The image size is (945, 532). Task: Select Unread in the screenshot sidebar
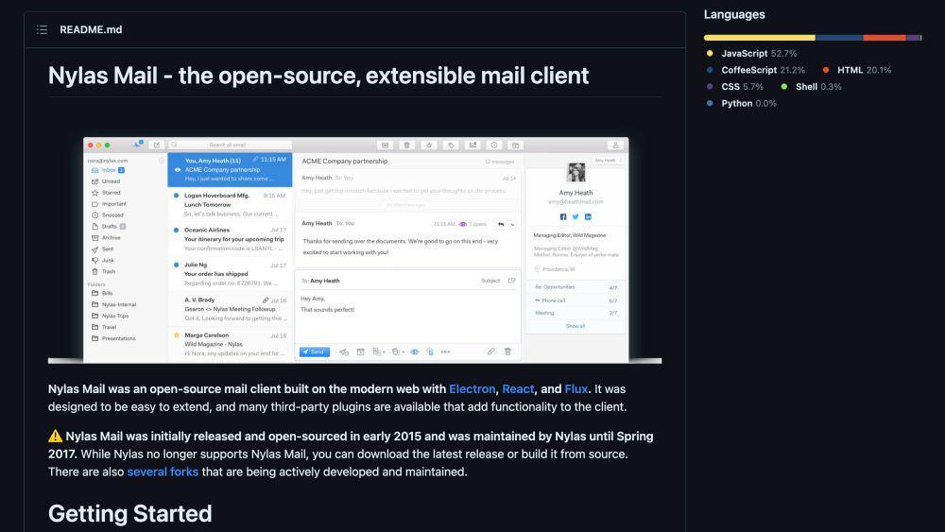pyautogui.click(x=106, y=181)
